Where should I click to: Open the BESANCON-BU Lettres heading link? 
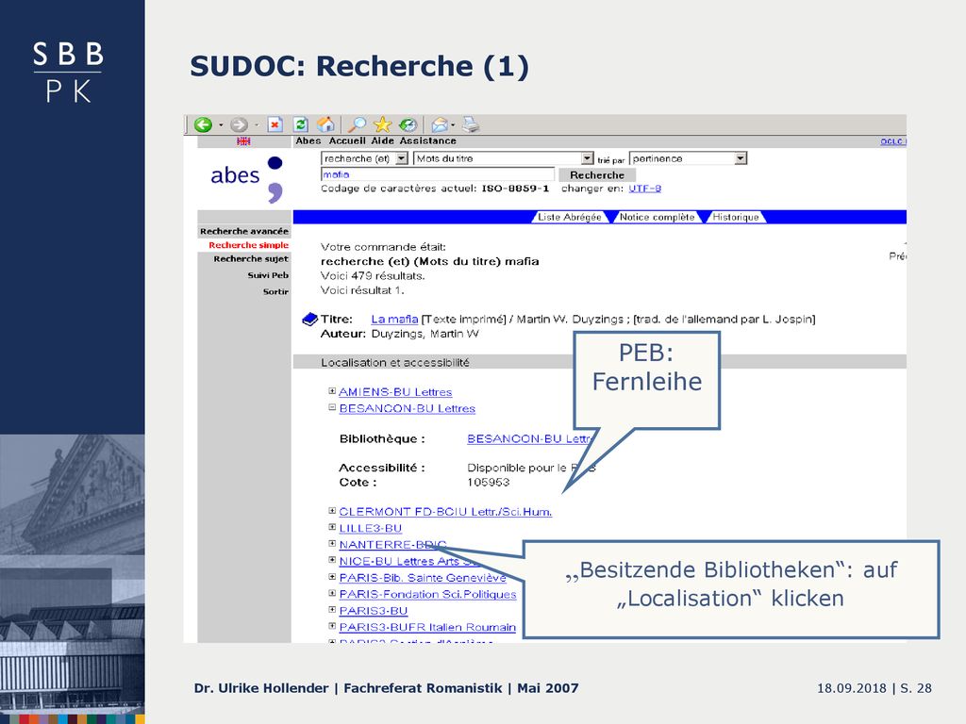(x=408, y=408)
